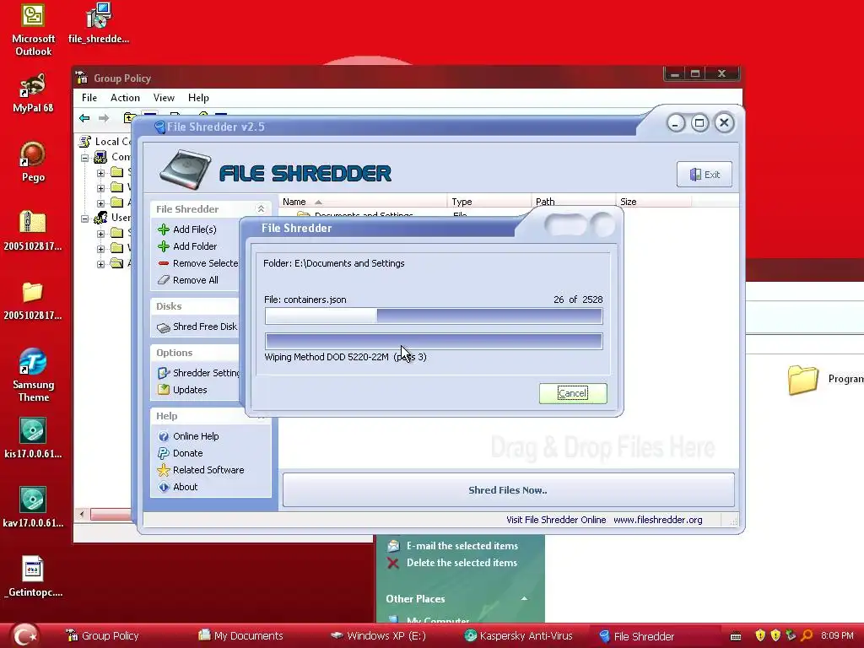Expand first subfolder under Computer Configuration

coord(100,173)
